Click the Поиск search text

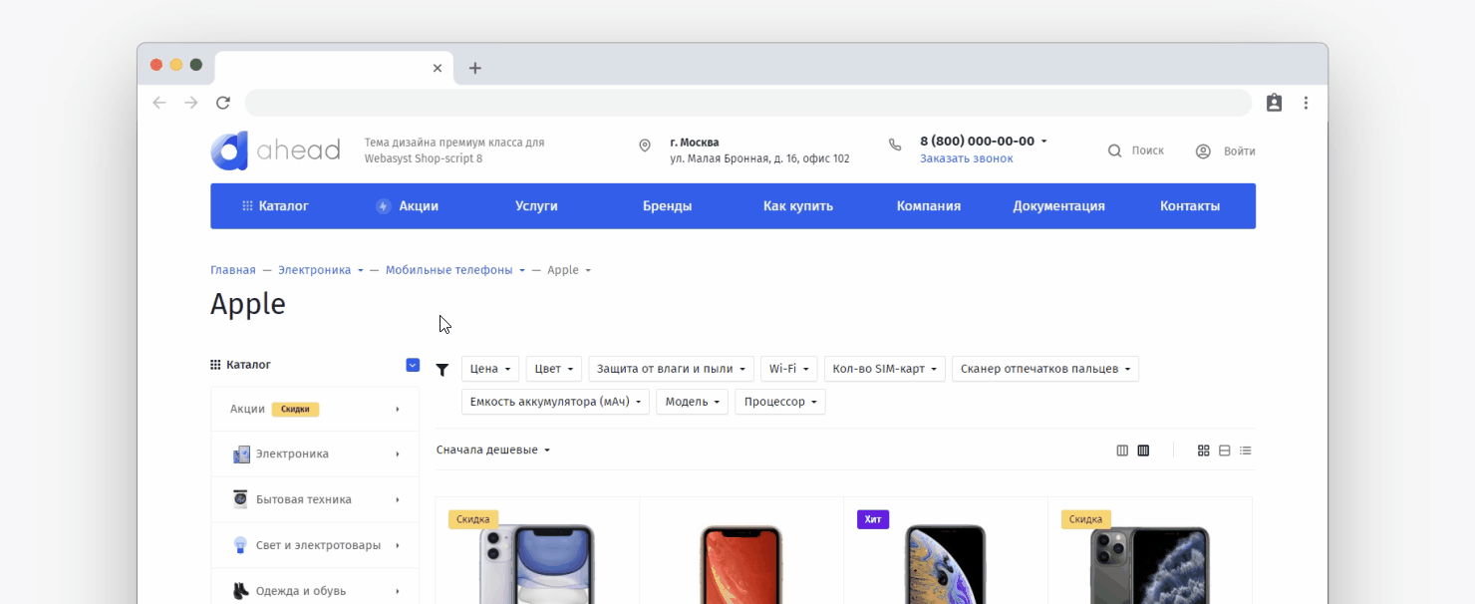[1148, 151]
